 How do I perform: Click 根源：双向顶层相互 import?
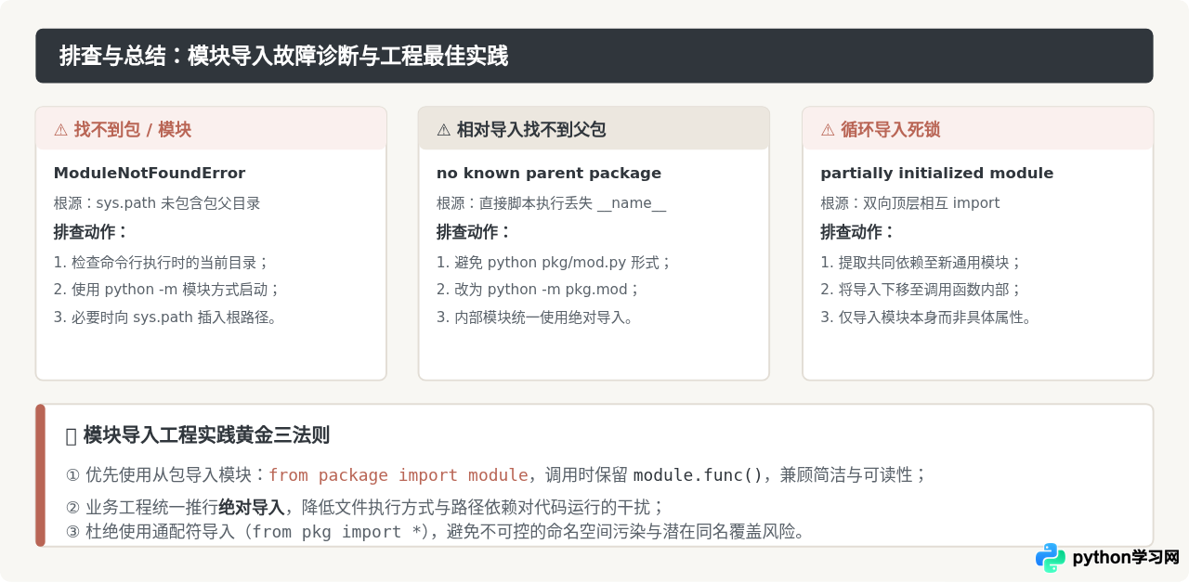910,202
